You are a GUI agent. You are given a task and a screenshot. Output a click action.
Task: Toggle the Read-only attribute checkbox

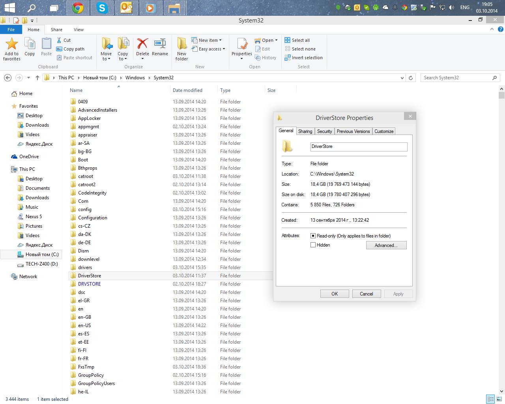(313, 236)
